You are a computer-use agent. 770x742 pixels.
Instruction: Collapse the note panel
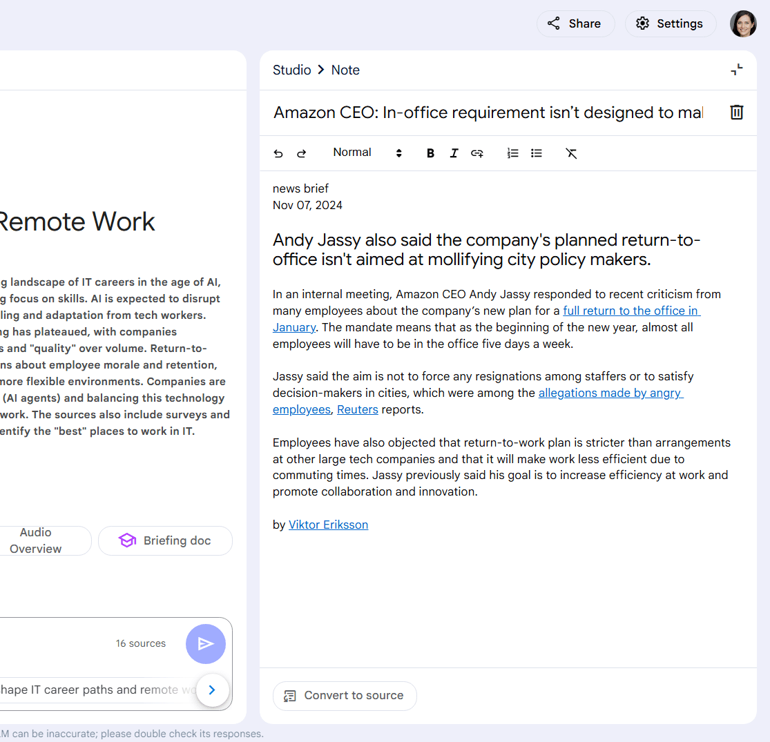[x=737, y=70]
